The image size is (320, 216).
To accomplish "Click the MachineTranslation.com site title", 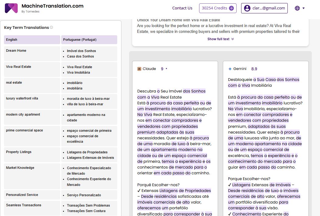I will click(x=52, y=6).
